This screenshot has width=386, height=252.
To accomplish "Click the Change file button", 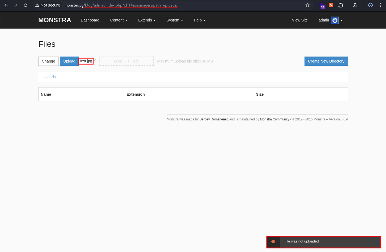I will point(48,61).
